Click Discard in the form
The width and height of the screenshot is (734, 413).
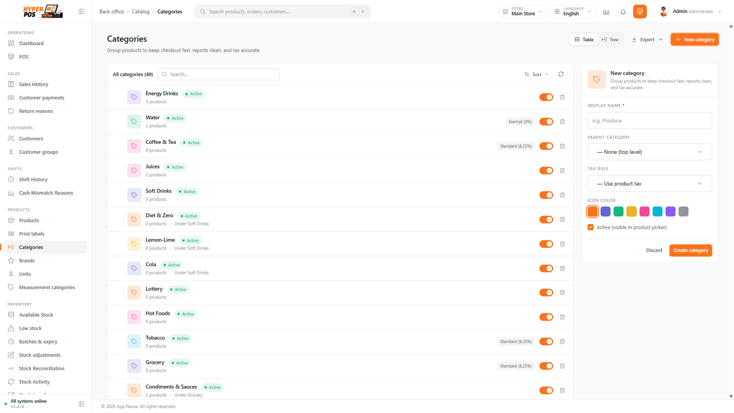[x=654, y=251]
